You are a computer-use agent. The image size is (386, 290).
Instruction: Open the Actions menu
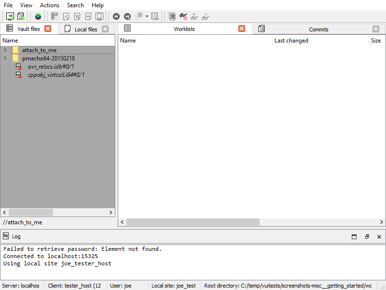point(50,5)
